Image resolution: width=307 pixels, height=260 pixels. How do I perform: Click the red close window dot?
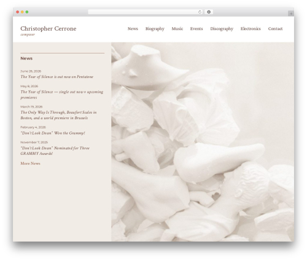click(x=18, y=12)
